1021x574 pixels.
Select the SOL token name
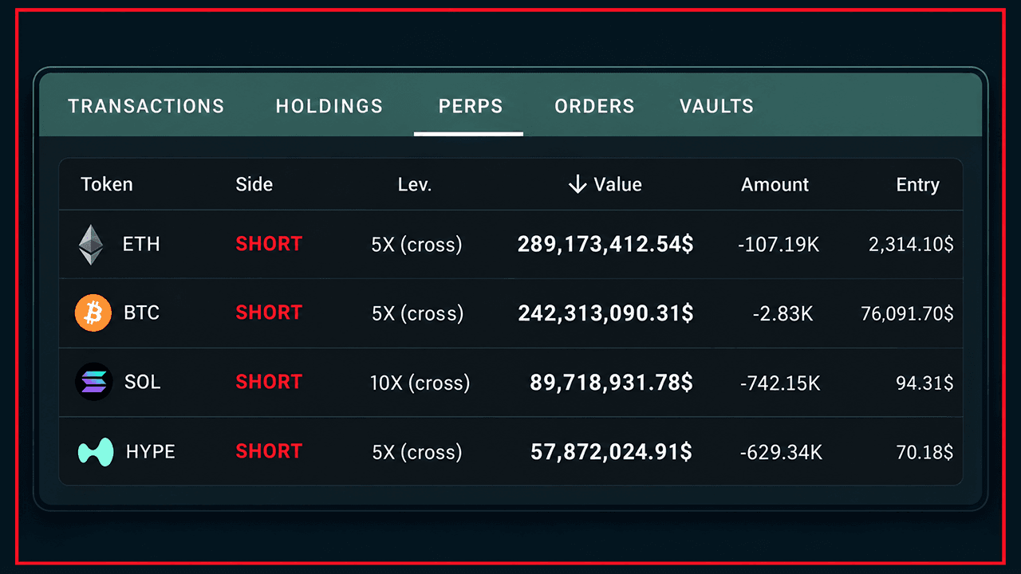(143, 382)
